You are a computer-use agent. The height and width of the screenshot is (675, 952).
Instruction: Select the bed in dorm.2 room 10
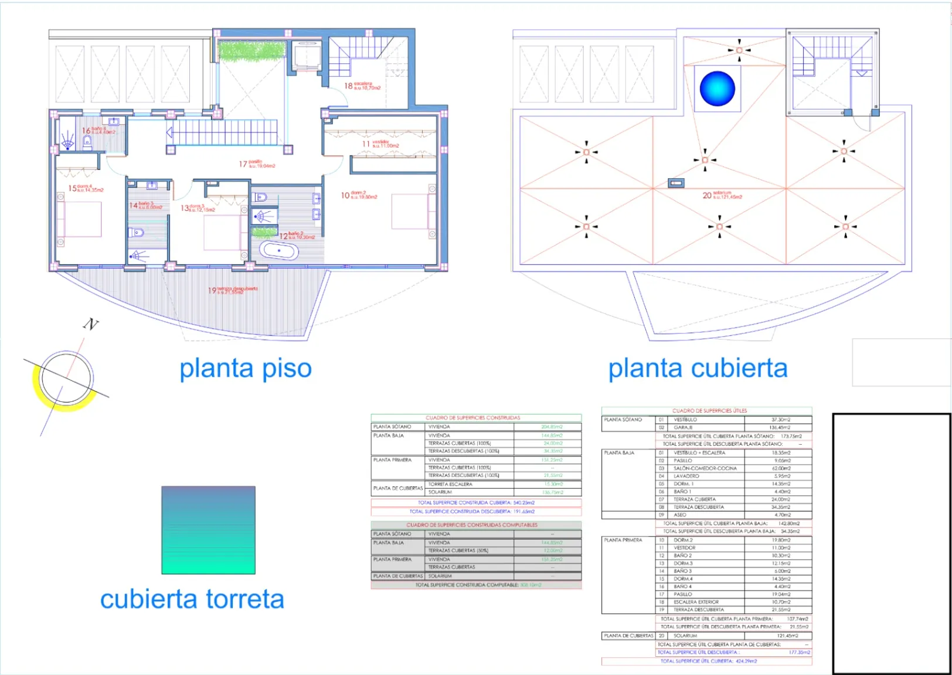point(414,211)
